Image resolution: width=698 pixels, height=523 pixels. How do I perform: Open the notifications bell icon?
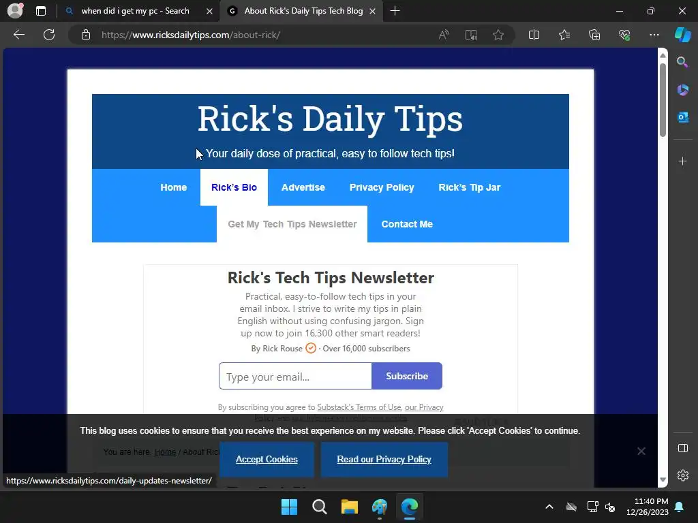(x=680, y=507)
